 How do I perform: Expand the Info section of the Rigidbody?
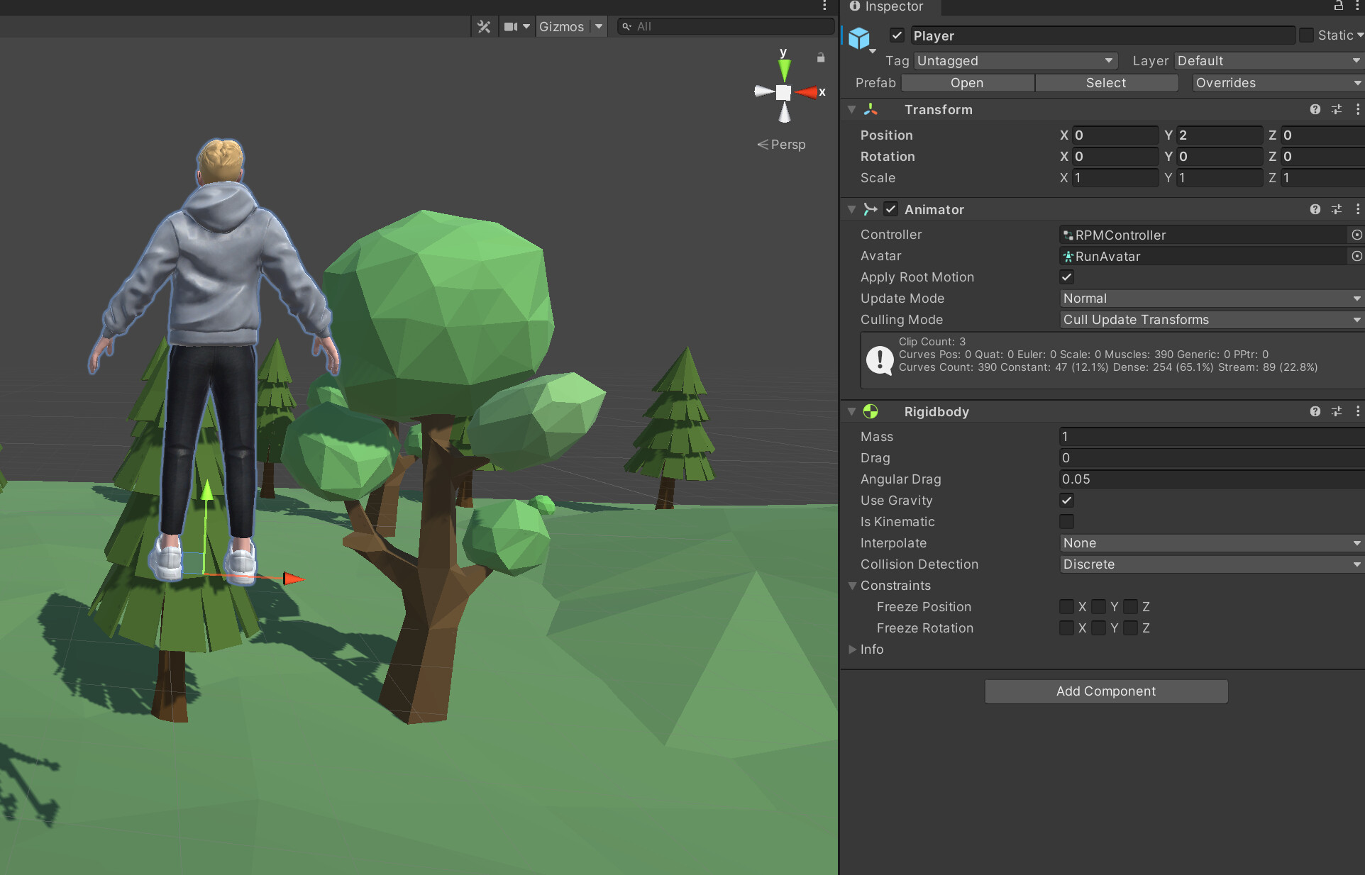[x=853, y=650]
